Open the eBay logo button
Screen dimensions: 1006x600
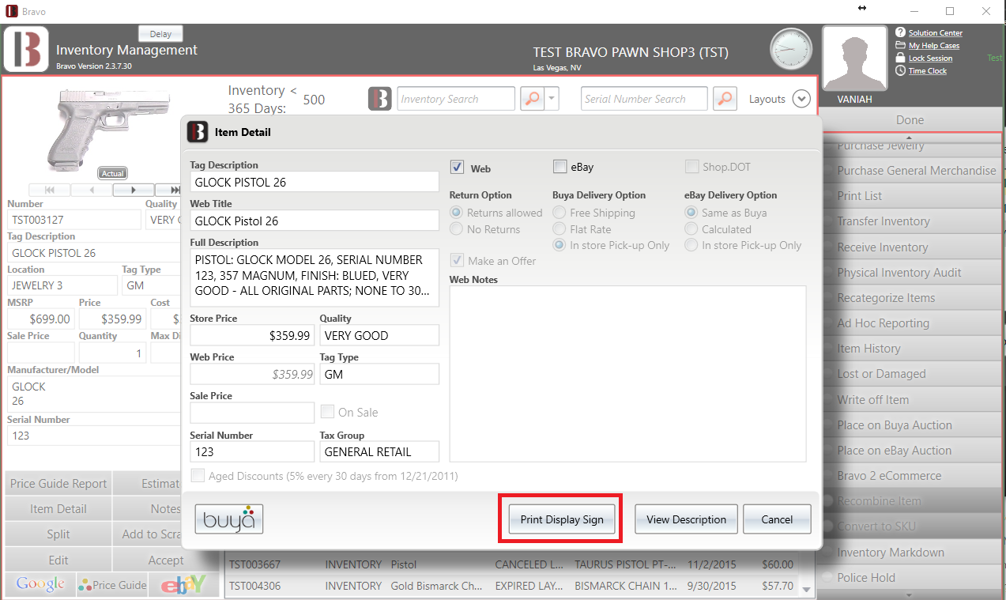[x=183, y=585]
